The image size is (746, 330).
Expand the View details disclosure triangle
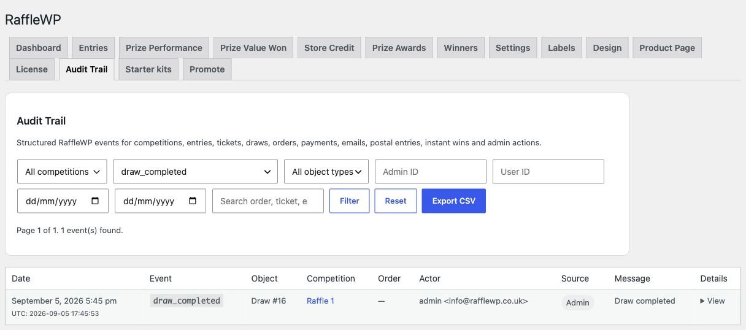coord(702,301)
